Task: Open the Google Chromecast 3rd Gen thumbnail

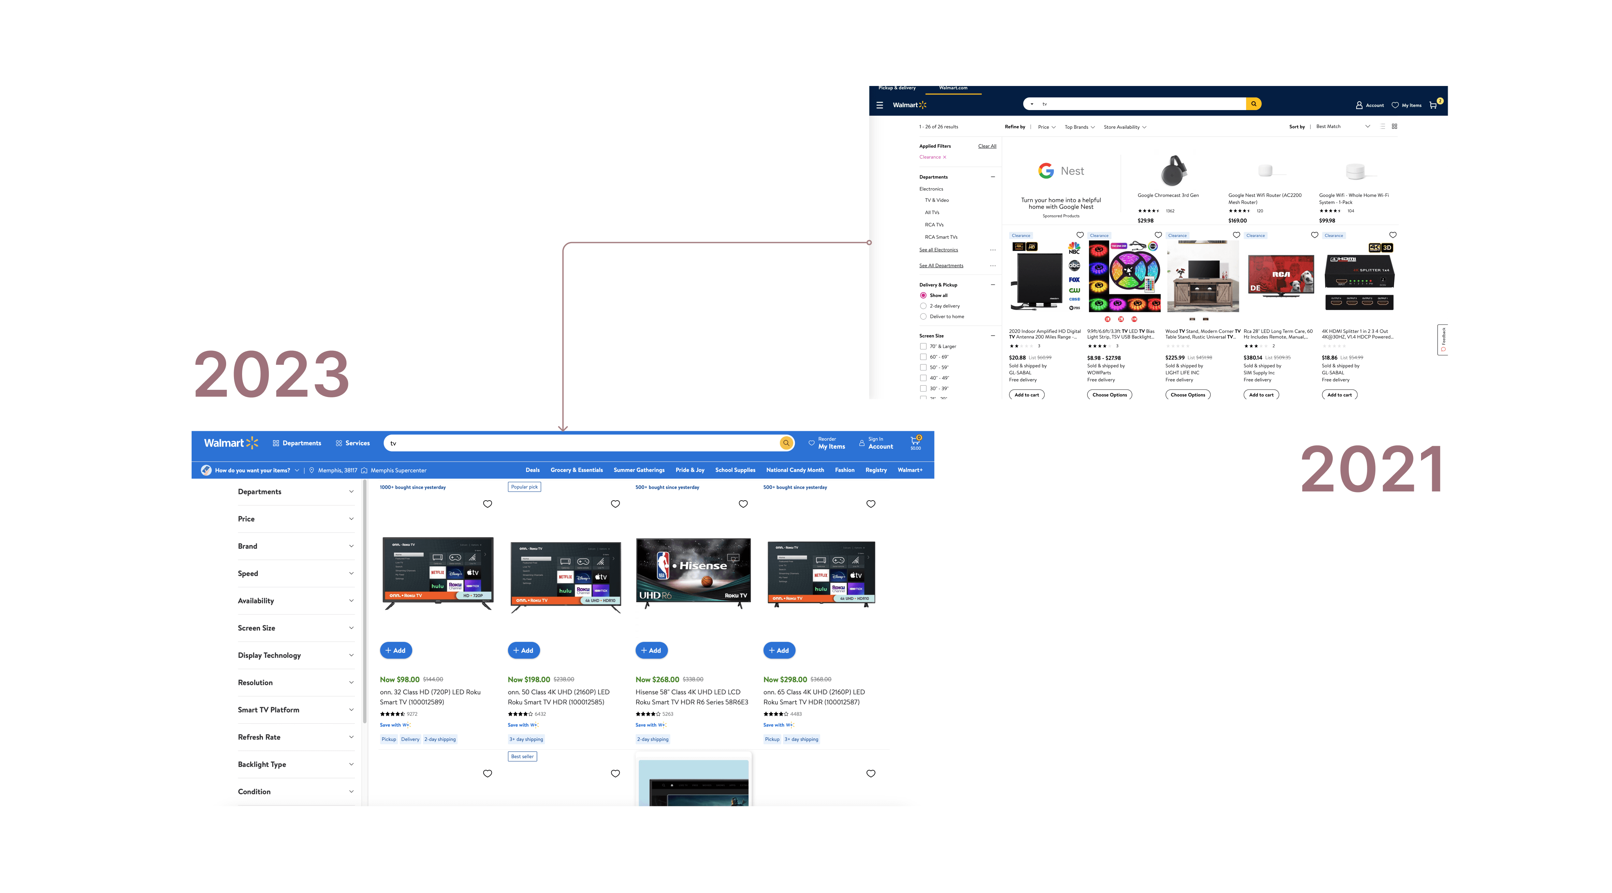Action: pyautogui.click(x=1174, y=171)
